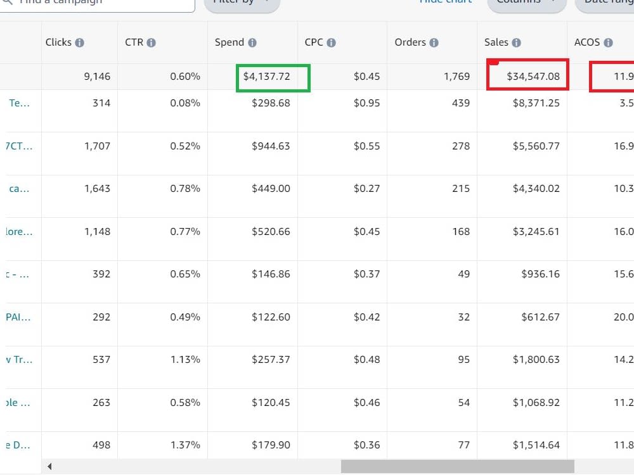634x475 pixels.
Task: Open the info icon beside ACOS header
Action: (x=608, y=42)
